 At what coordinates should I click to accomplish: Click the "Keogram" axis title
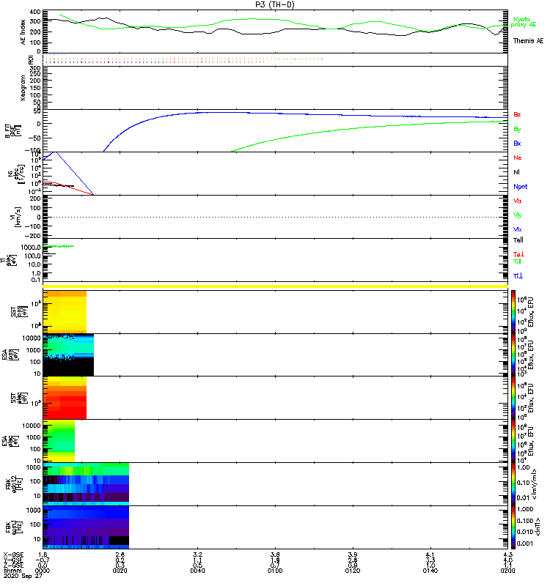click(x=23, y=88)
